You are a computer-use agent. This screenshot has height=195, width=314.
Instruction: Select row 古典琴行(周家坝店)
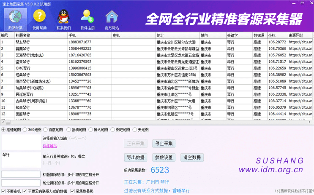pyautogui.click(x=156, y=101)
